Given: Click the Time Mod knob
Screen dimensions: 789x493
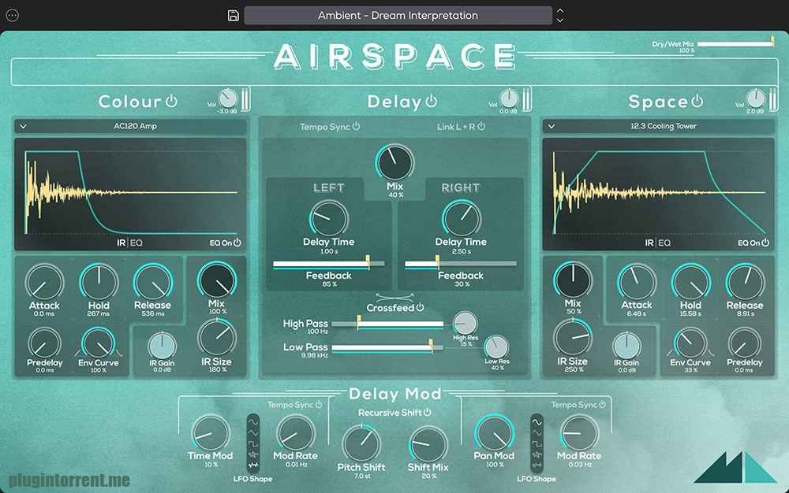Looking at the screenshot, I should pos(211,433).
